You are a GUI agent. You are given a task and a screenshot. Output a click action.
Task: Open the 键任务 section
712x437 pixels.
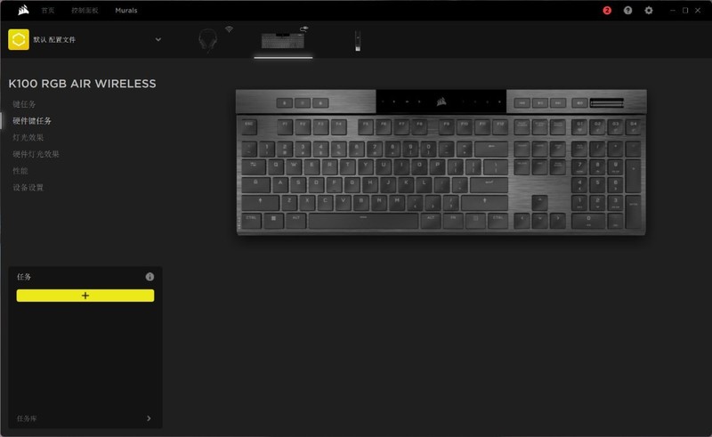tap(24, 104)
